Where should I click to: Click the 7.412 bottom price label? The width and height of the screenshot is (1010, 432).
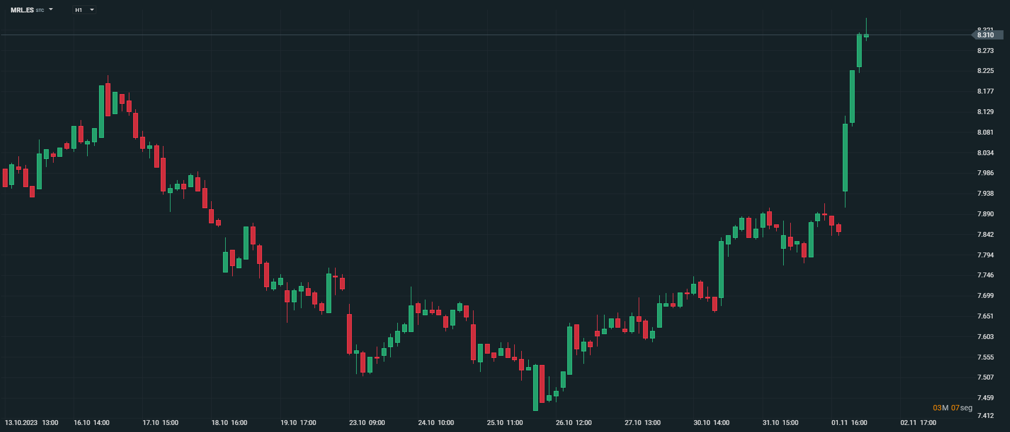[x=985, y=416]
